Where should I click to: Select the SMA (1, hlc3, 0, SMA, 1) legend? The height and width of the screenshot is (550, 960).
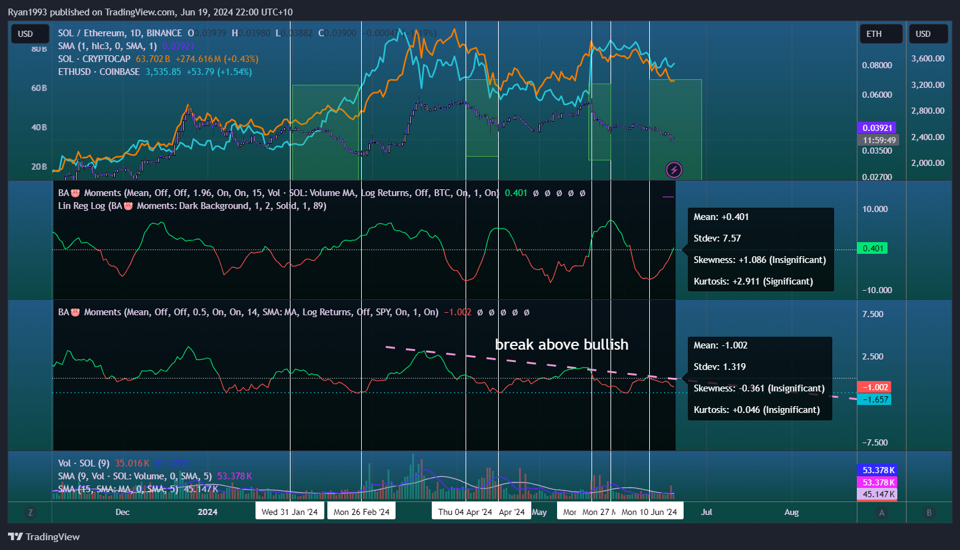tap(107, 46)
